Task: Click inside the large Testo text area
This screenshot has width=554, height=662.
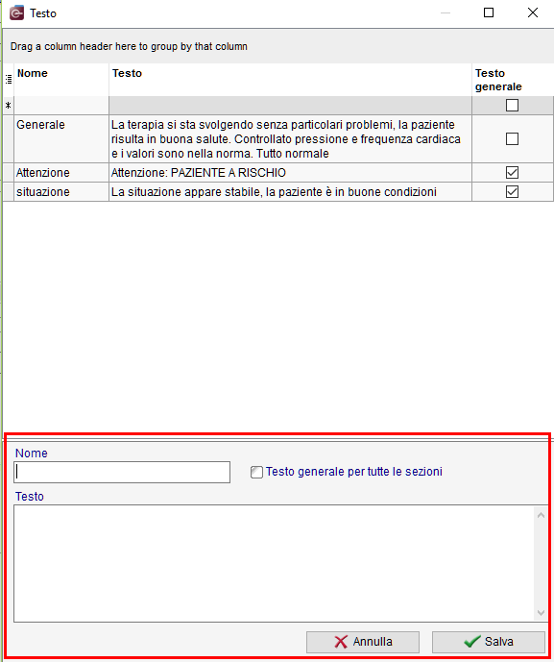Action: click(275, 564)
